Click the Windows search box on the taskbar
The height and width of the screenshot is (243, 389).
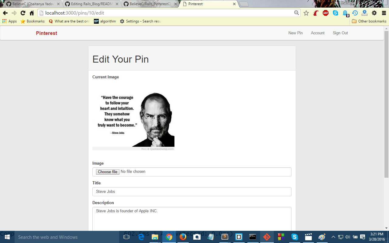[x=67, y=237]
